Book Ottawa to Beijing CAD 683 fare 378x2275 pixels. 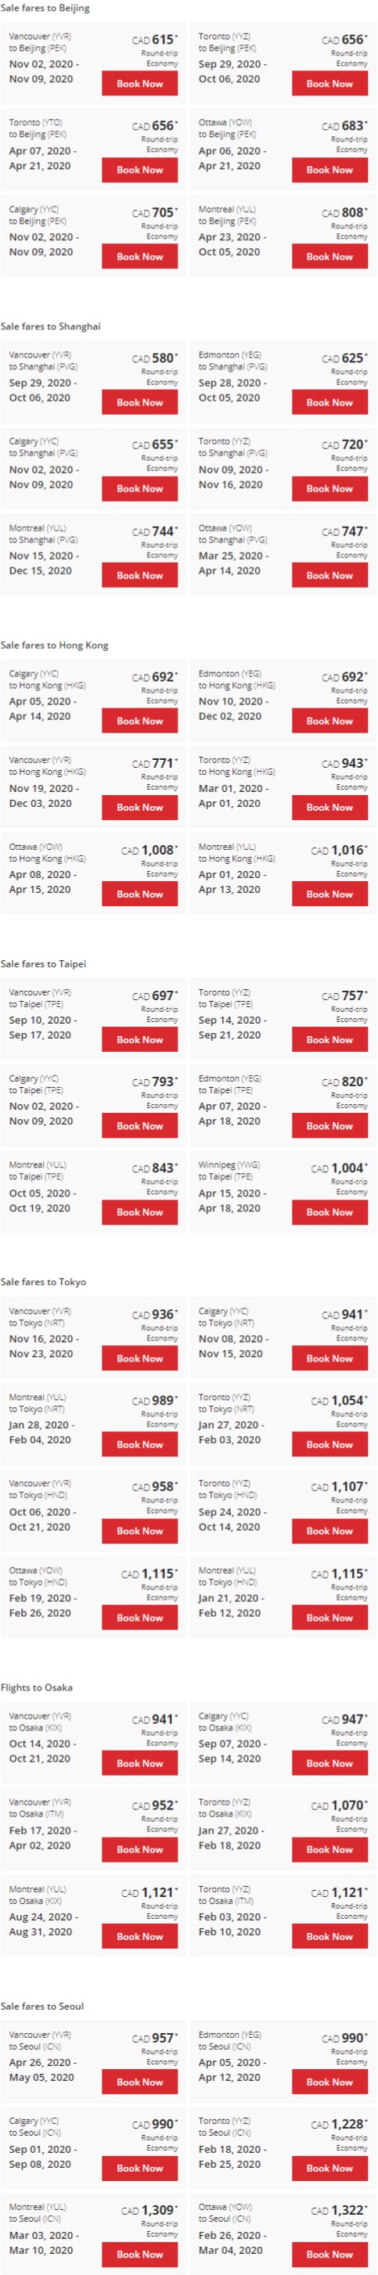tap(329, 170)
